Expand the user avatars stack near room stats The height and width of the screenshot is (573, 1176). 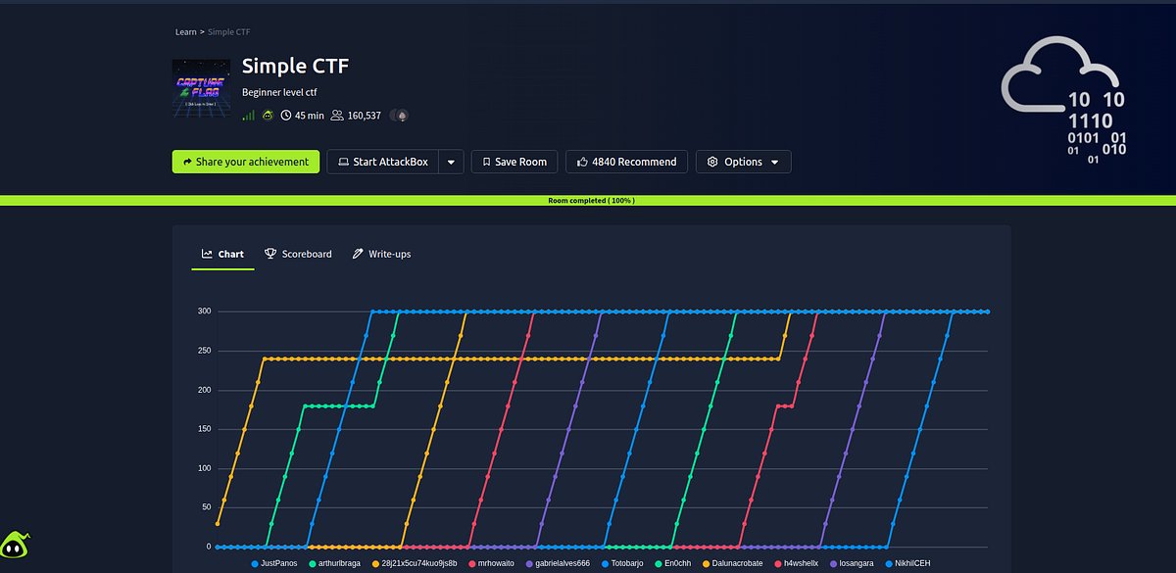click(400, 116)
